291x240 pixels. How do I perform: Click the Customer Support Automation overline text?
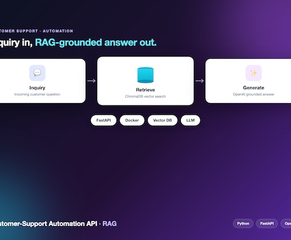37,31
